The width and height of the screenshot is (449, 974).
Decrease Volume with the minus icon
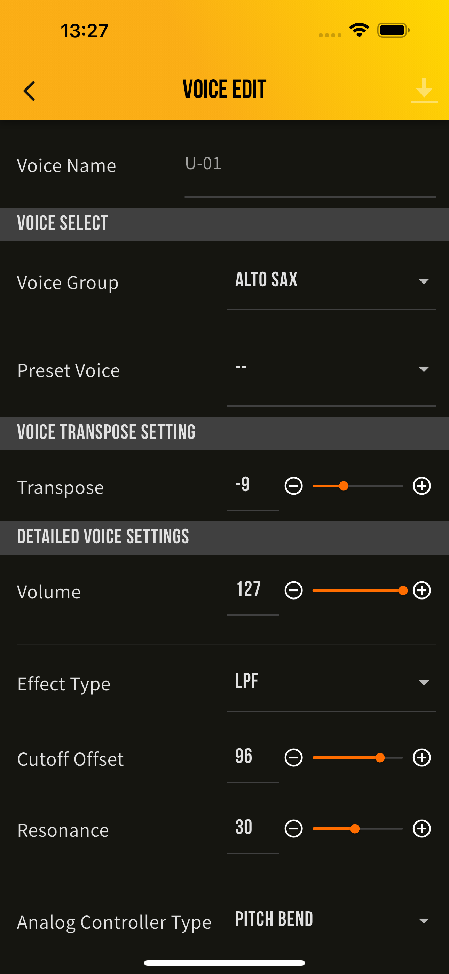(x=294, y=590)
